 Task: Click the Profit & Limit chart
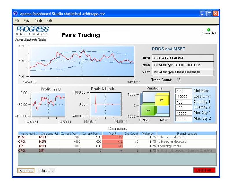(x=105, y=104)
